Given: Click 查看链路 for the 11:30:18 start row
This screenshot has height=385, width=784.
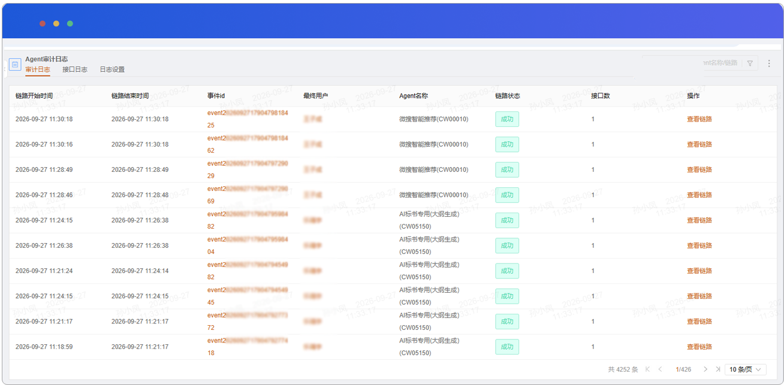Looking at the screenshot, I should pyautogui.click(x=699, y=119).
